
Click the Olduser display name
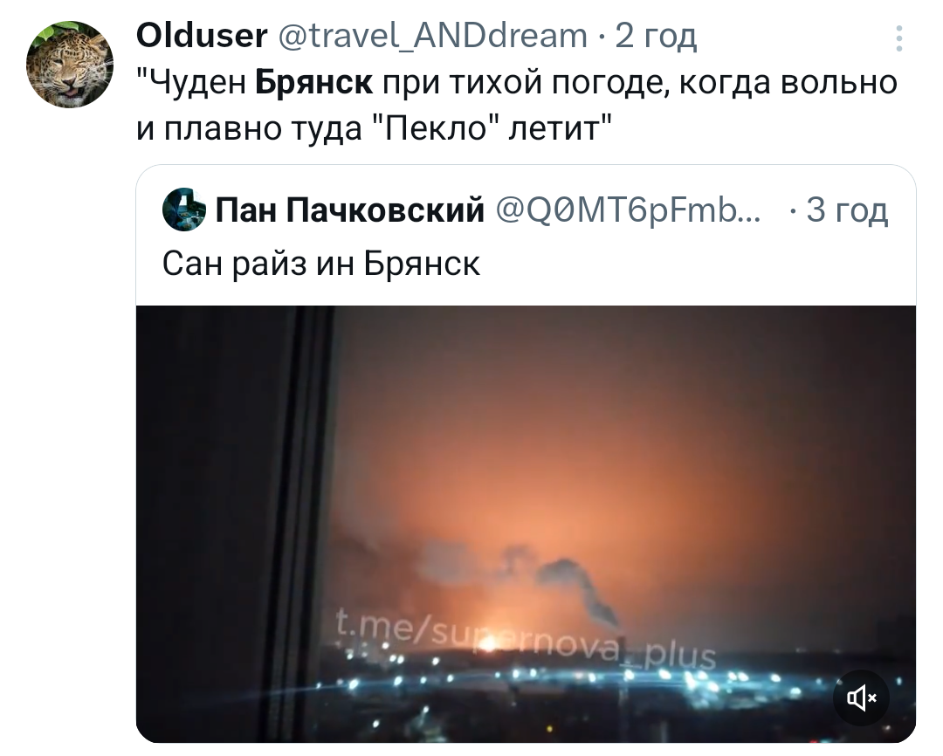coord(202,36)
